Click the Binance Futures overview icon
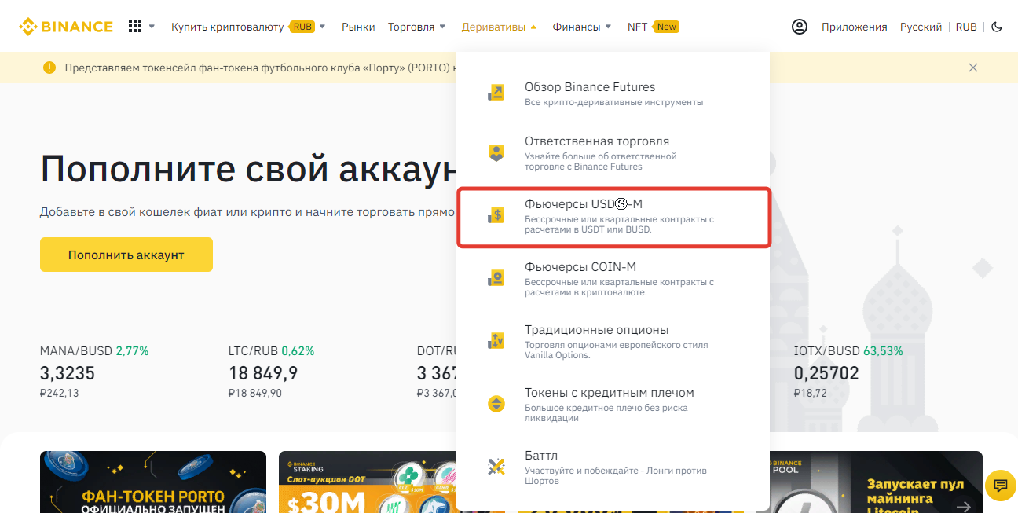 (x=496, y=93)
